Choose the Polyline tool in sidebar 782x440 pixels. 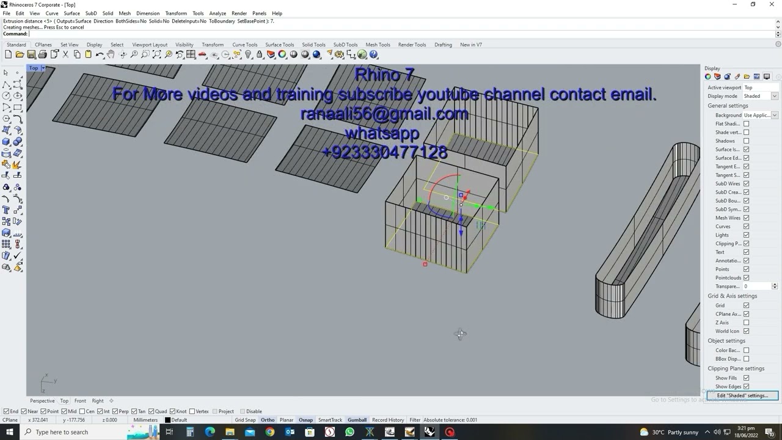6,84
